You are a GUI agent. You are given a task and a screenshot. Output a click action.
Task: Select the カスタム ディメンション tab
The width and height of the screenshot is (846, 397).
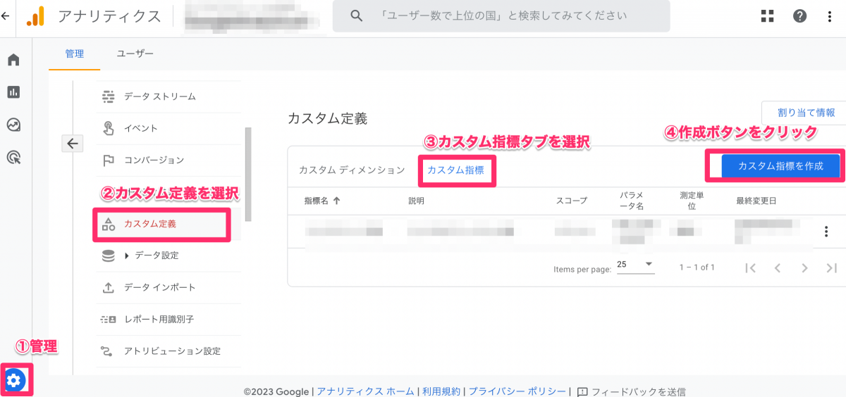click(x=352, y=170)
